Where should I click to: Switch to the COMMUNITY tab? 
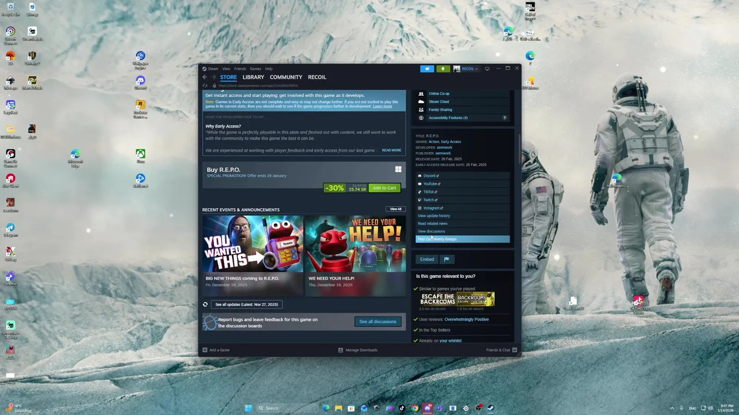tap(286, 77)
